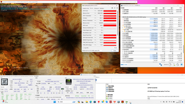Switch to Graphics Card tab in GPU-Z
185x104 pixels.
point(86,8)
